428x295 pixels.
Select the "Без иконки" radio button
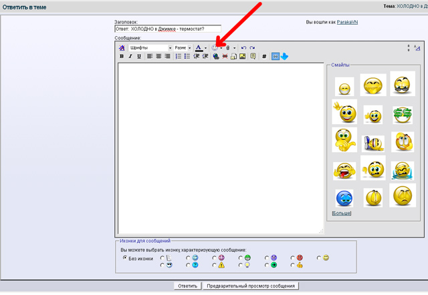pos(124,258)
